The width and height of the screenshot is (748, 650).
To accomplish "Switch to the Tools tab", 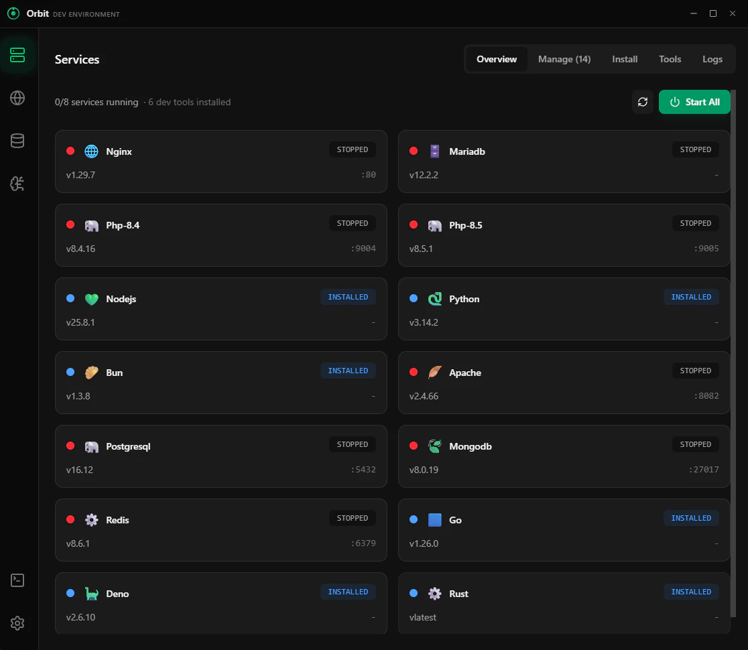I will pyautogui.click(x=670, y=59).
